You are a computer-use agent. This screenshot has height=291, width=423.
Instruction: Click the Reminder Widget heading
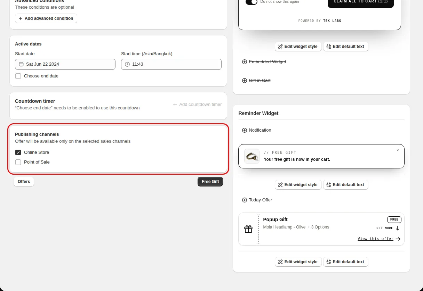click(258, 113)
